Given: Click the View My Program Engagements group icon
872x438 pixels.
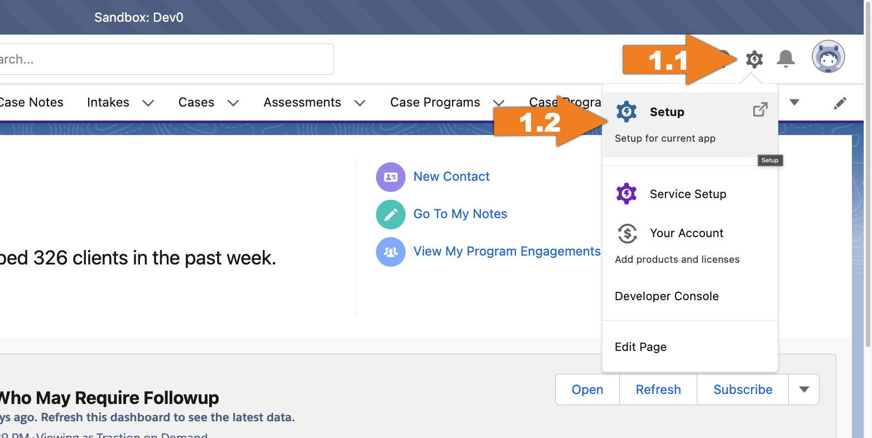Looking at the screenshot, I should [x=391, y=252].
